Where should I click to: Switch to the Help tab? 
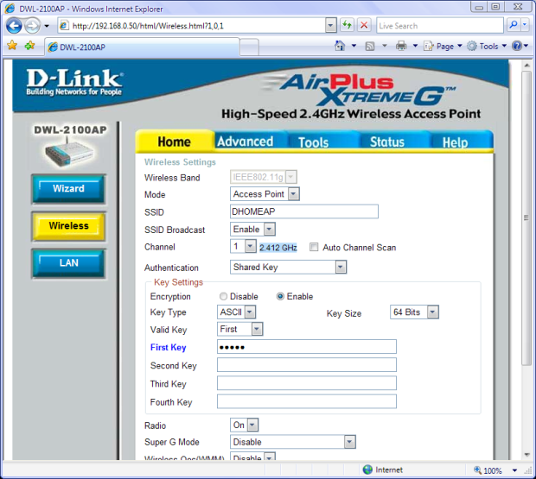[x=455, y=142]
